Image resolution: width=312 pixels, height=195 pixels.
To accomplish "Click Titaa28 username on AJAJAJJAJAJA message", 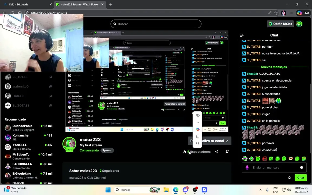I will tap(252, 74).
